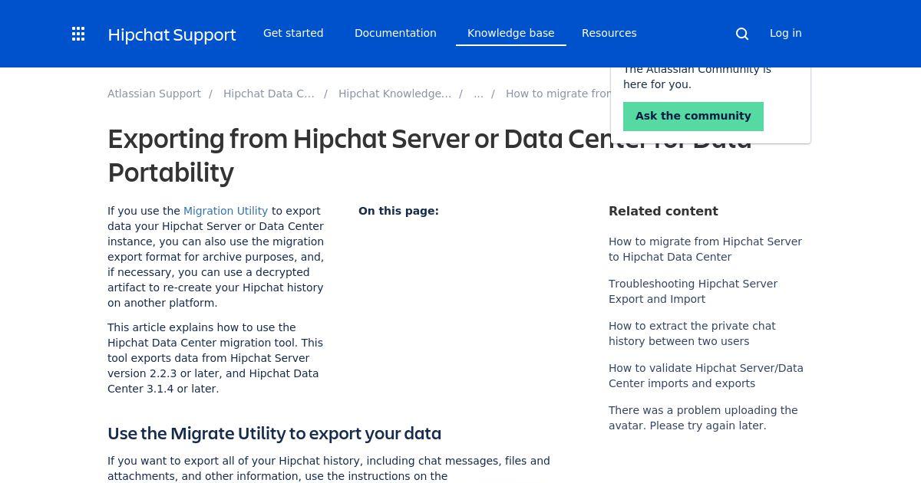Follow the Migration Utility link
Viewport: 921px width, 483px height.
click(x=226, y=211)
